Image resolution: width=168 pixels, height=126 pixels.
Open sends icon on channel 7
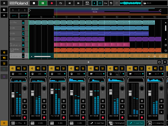pyautogui.click(x=141, y=69)
